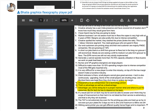Select page 1 thumbnail
Screen dimensions: 152x111
(x=46, y=44)
